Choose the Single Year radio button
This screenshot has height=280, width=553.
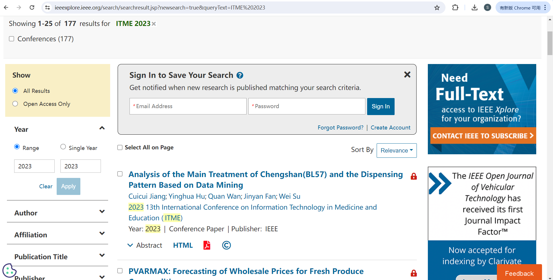[63, 147]
